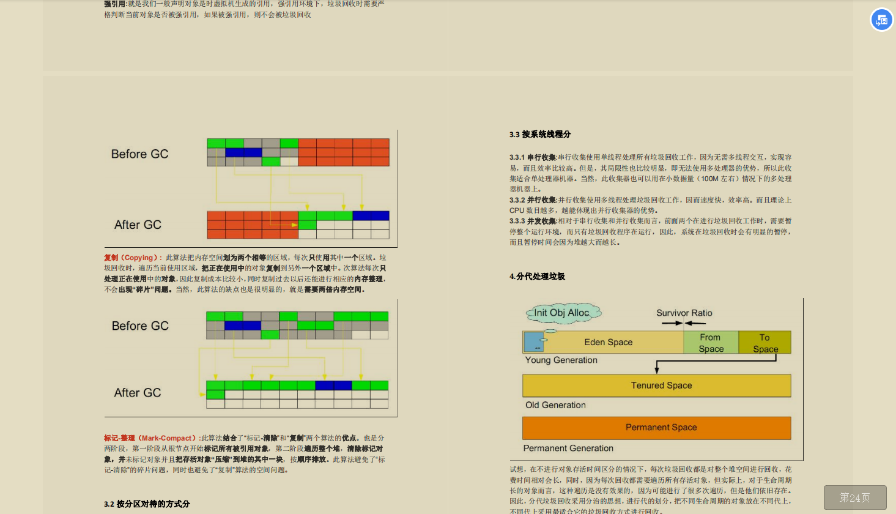
Task: Click the bold 强引用 term
Action: (x=116, y=4)
